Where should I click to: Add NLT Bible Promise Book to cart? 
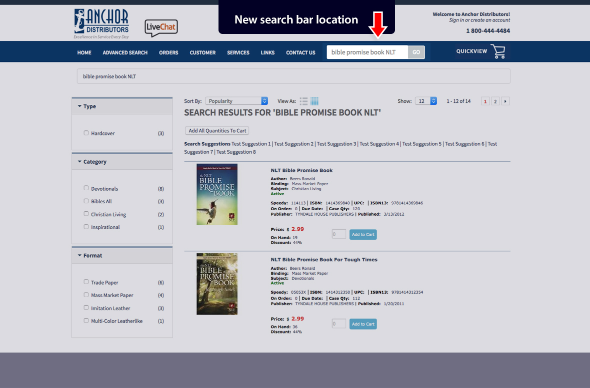click(x=363, y=234)
